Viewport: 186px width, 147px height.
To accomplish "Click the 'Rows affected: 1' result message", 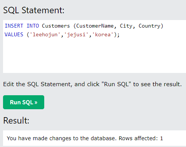I will (x=141, y=138).
